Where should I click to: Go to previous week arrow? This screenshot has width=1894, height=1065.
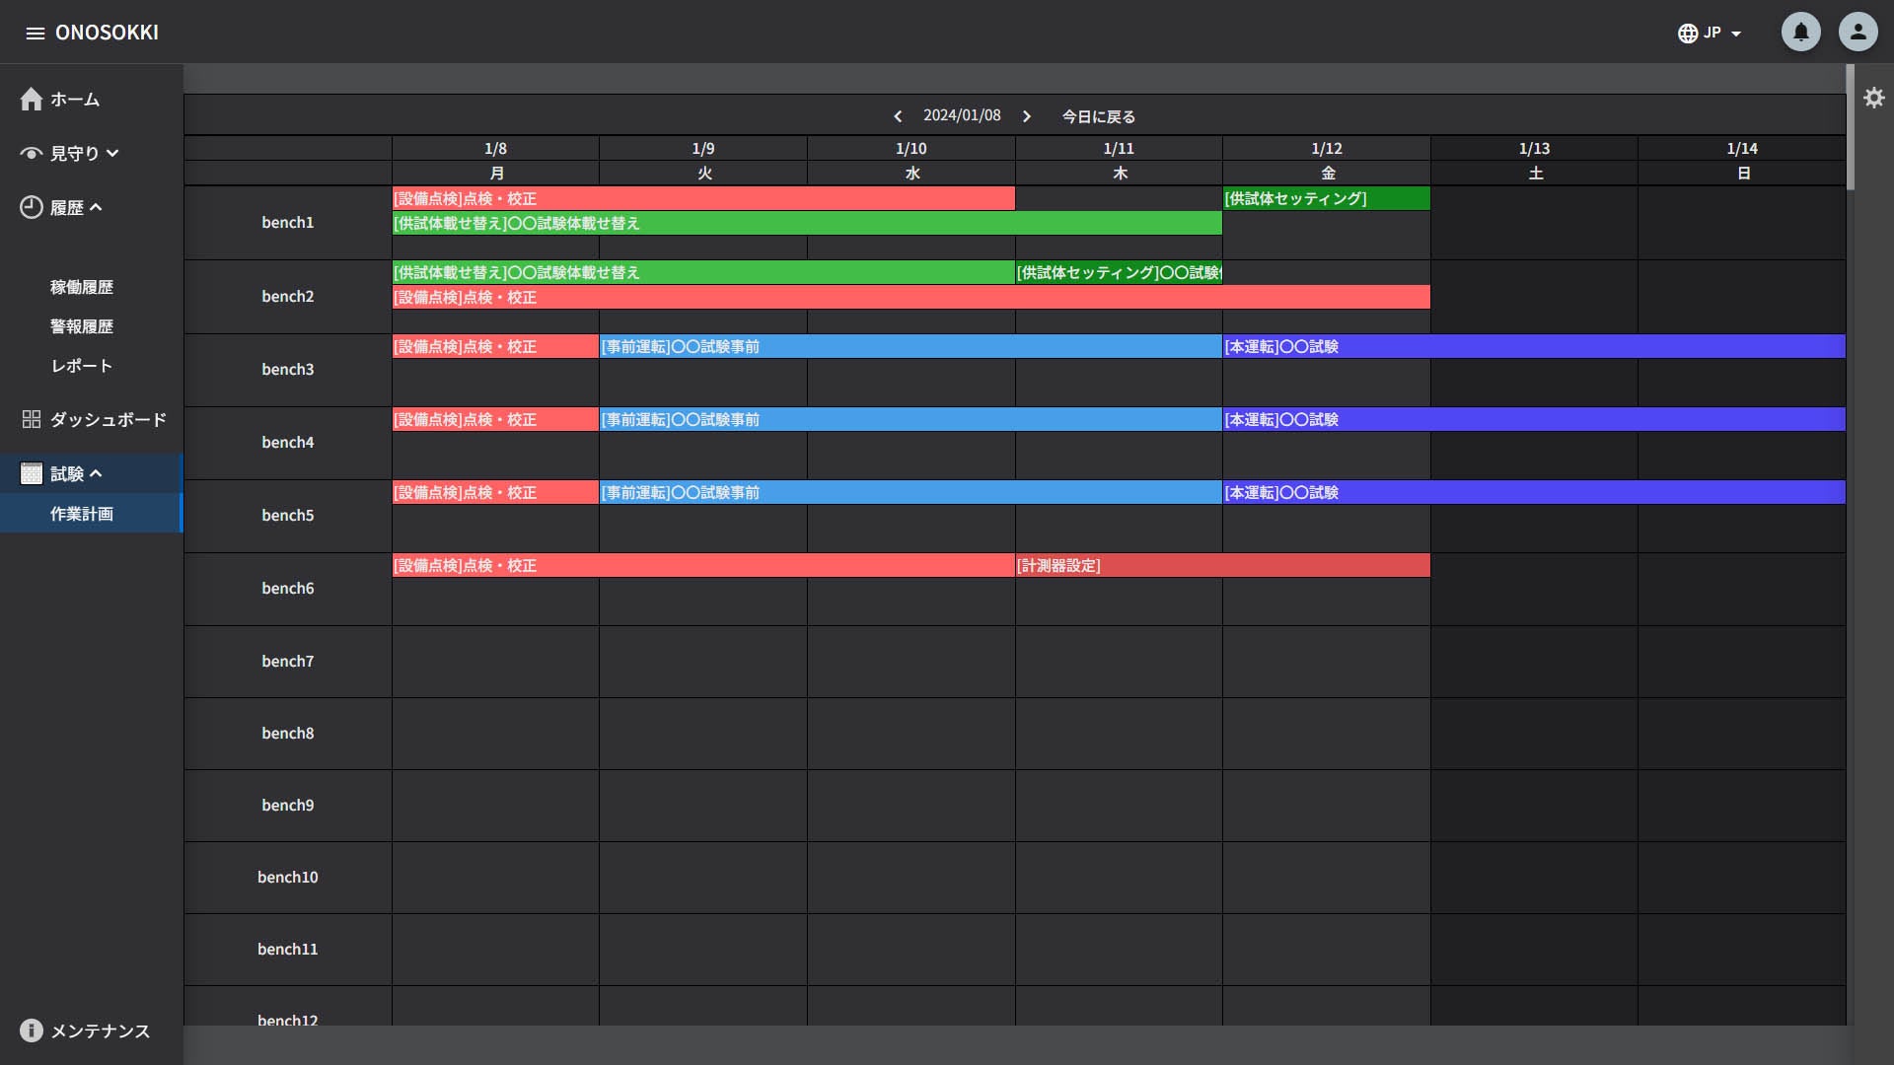tap(898, 116)
